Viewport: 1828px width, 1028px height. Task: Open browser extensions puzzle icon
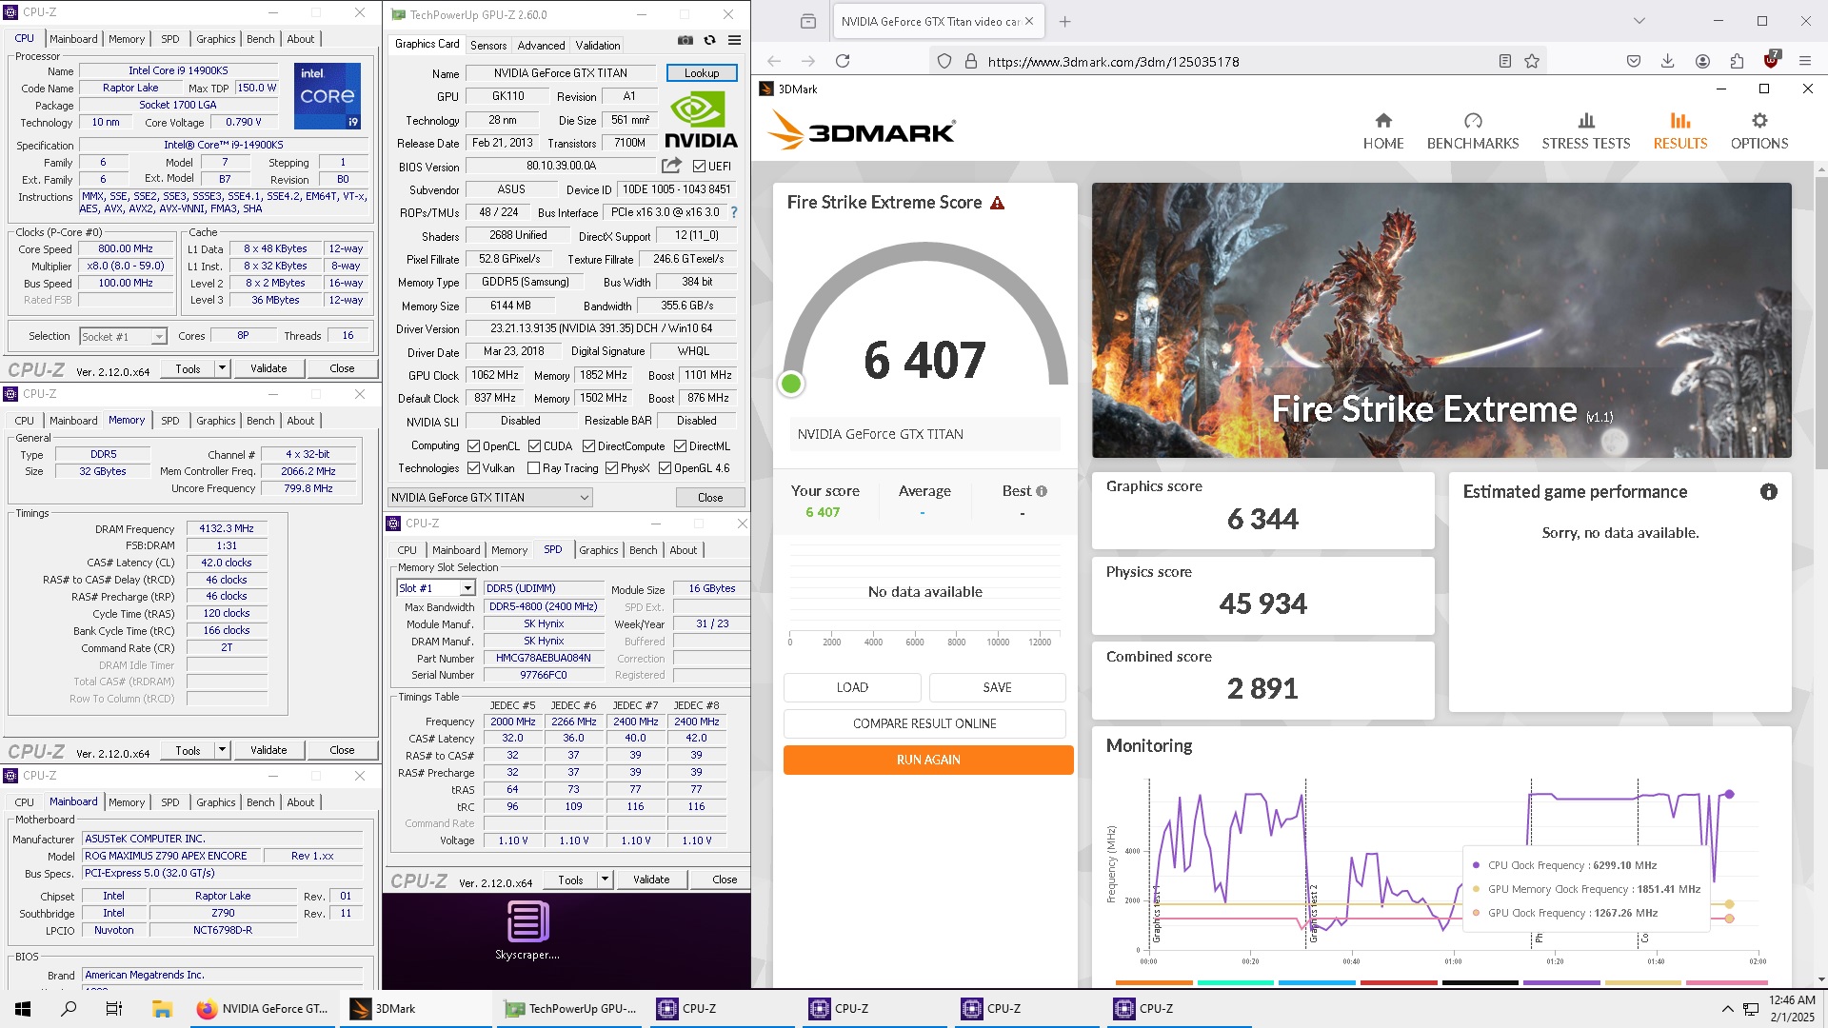tap(1737, 61)
